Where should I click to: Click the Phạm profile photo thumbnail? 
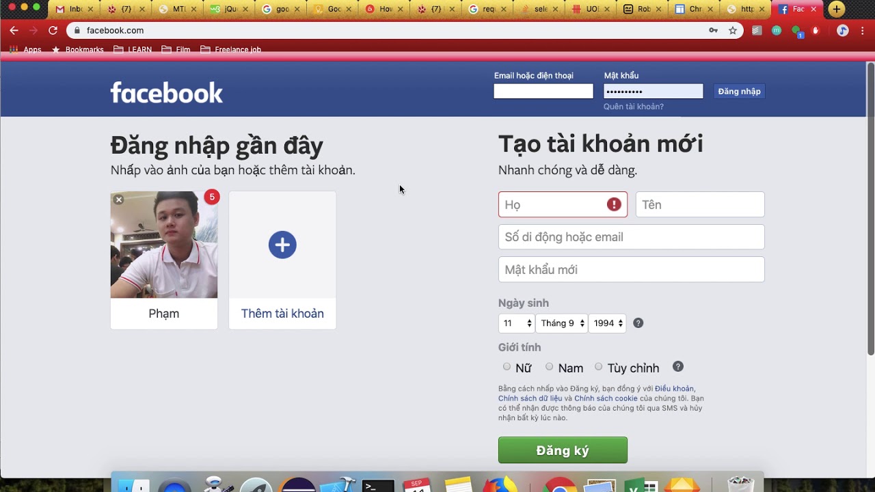164,245
